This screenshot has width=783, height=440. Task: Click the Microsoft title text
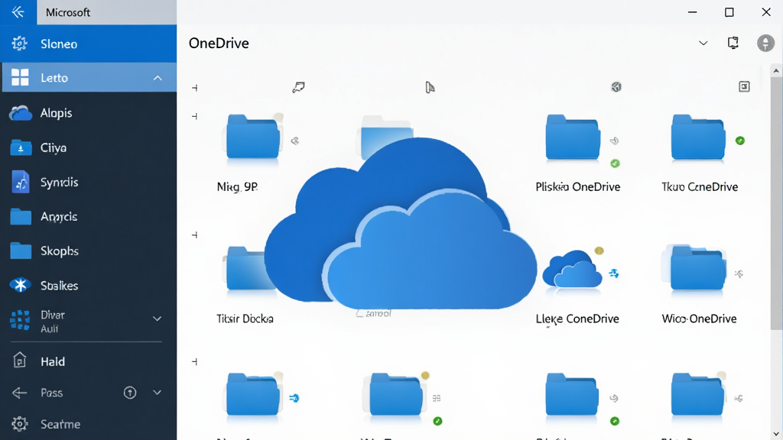[68, 12]
